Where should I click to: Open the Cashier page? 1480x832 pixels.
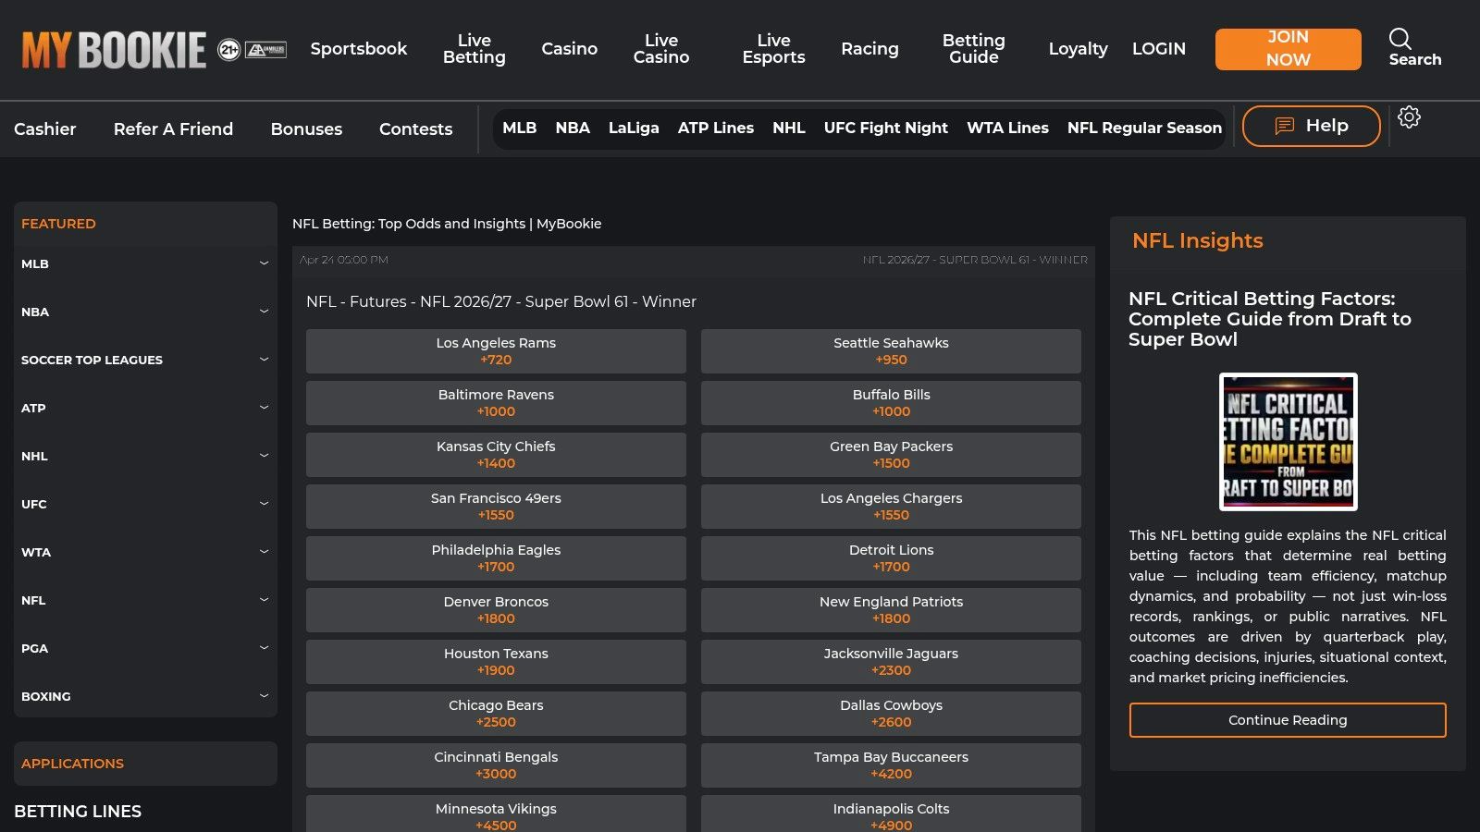click(x=45, y=129)
